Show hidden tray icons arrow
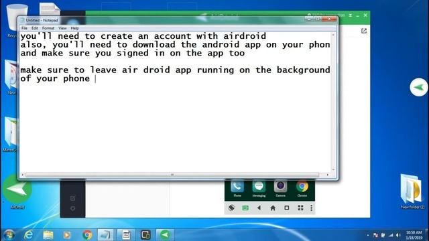Screen dimensions: 429x241 click(x=368, y=235)
